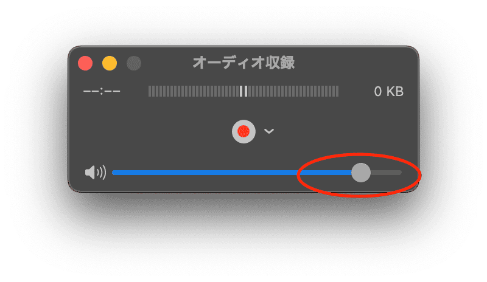Click the speaker volume icon

[x=96, y=172]
